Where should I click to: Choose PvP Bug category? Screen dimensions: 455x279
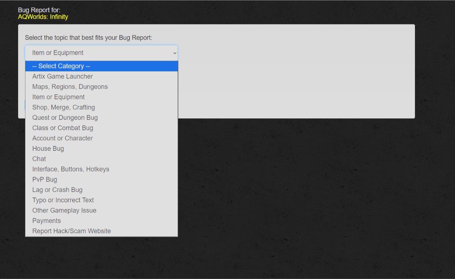pyautogui.click(x=101, y=179)
